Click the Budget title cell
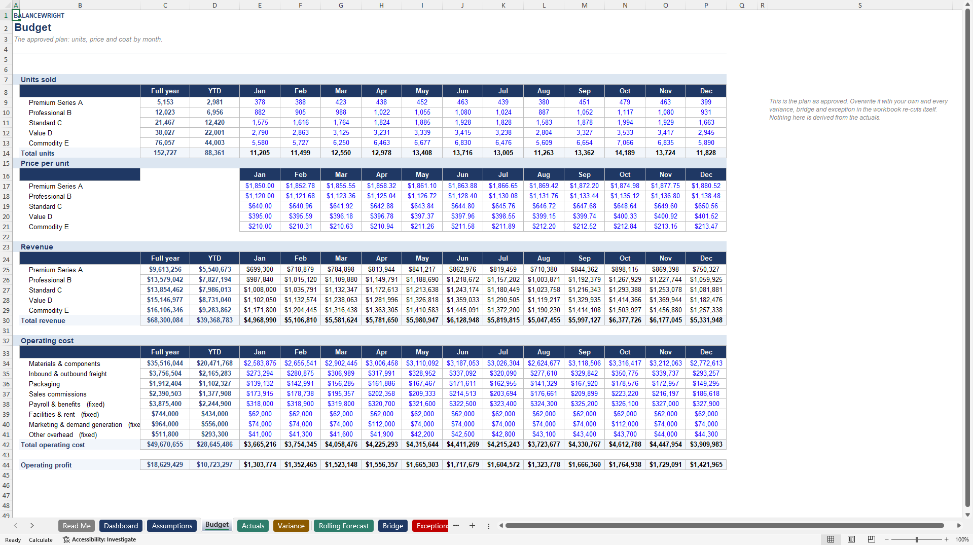Image resolution: width=973 pixels, height=545 pixels. point(32,27)
